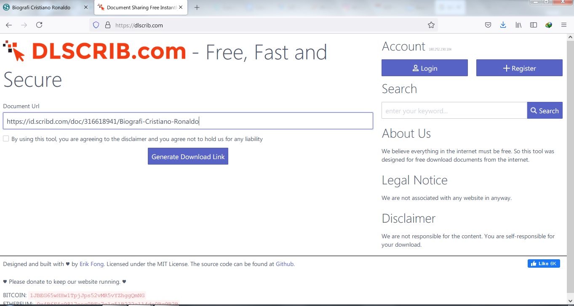Viewport: 574px width, 306px height.
Task: Click the Account heading
Action: click(x=403, y=46)
